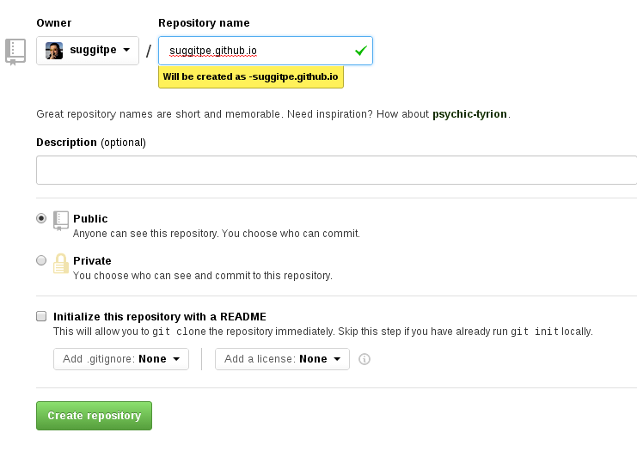The width and height of the screenshot is (637, 451).
Task: Focus the Description text input
Action: pyautogui.click(x=335, y=170)
